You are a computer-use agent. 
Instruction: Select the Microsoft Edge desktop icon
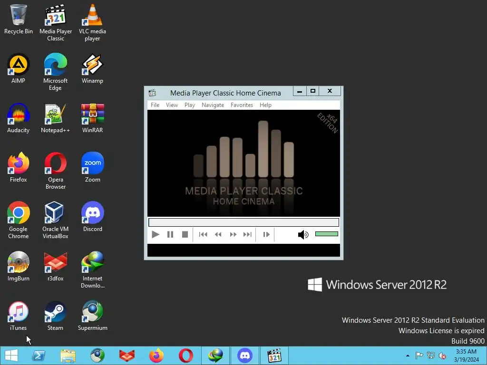(x=55, y=72)
